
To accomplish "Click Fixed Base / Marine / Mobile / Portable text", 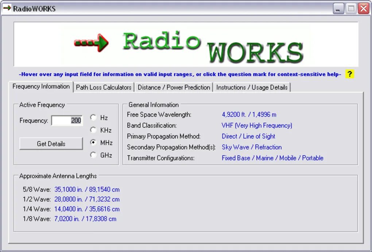I will click(x=272, y=158).
